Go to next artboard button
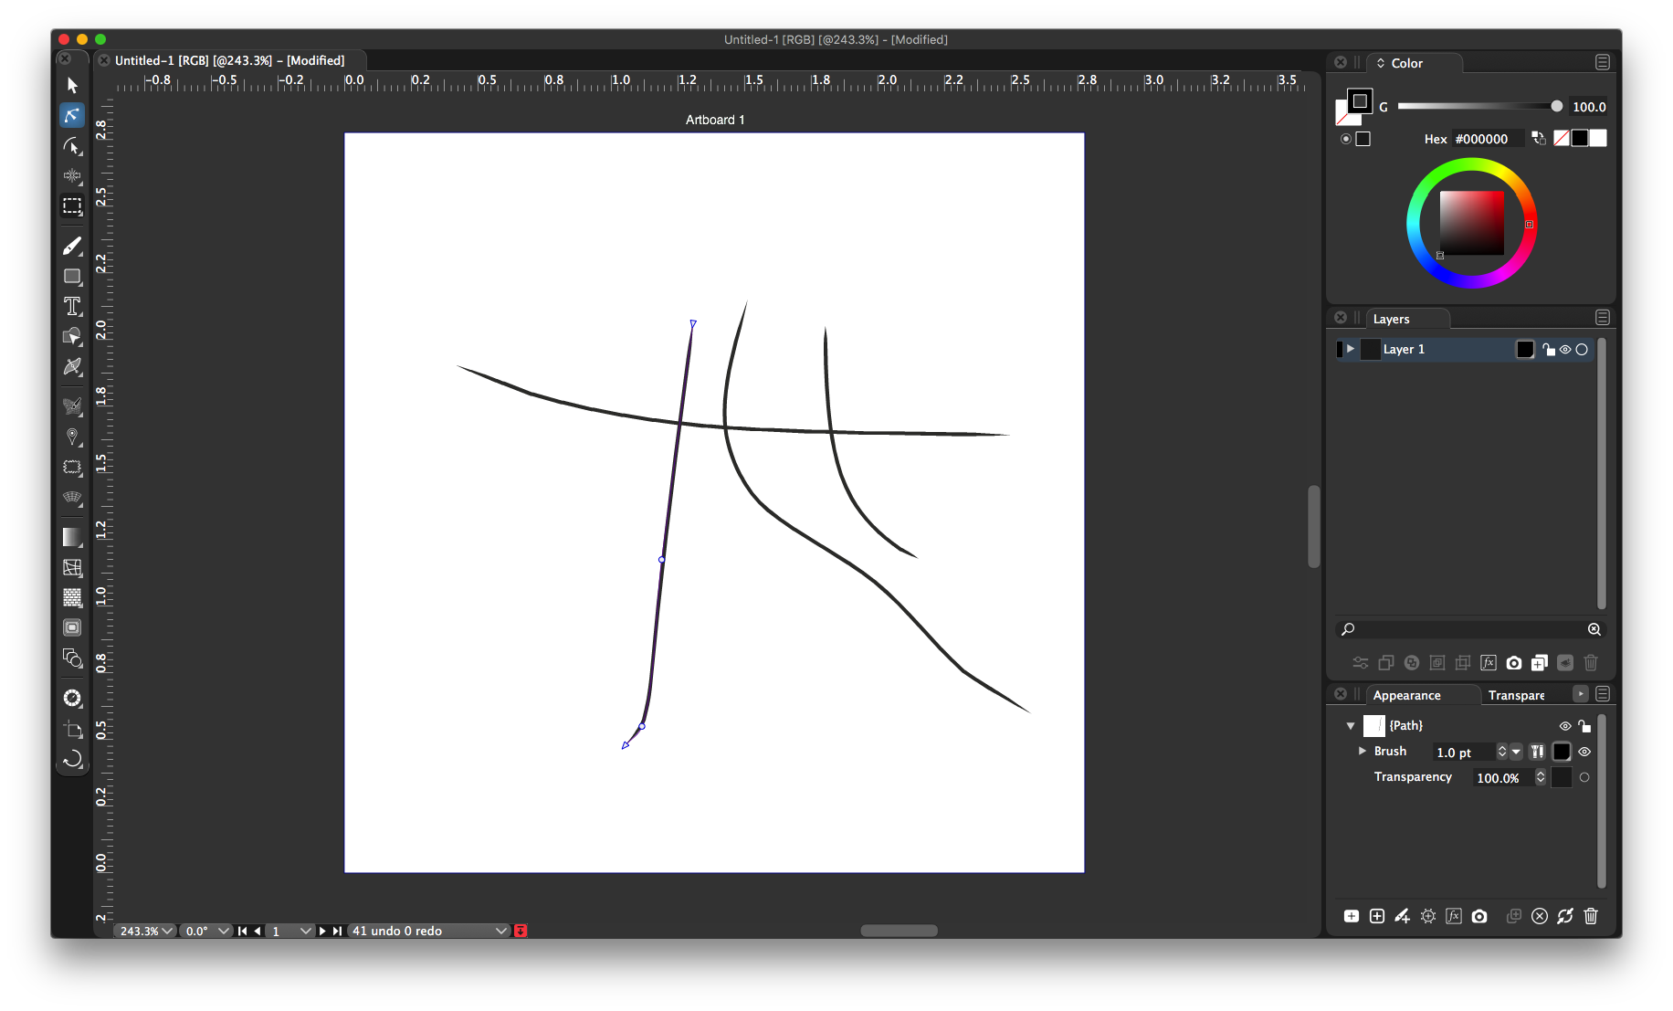 (x=322, y=931)
